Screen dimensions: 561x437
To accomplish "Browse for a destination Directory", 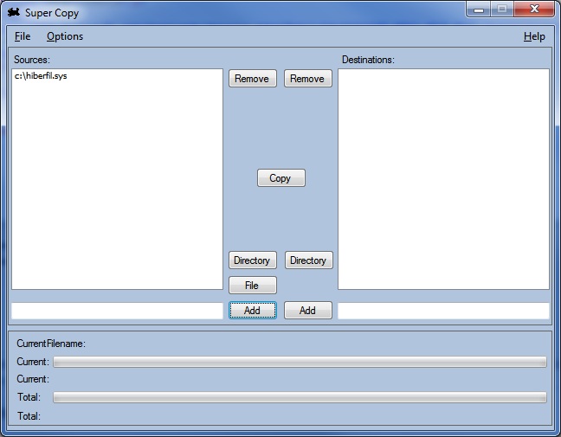I will pos(309,260).
